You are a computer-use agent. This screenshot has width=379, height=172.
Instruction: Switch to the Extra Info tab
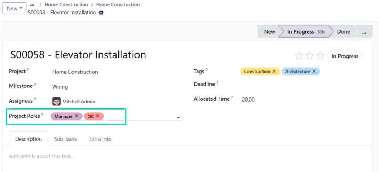(x=100, y=139)
